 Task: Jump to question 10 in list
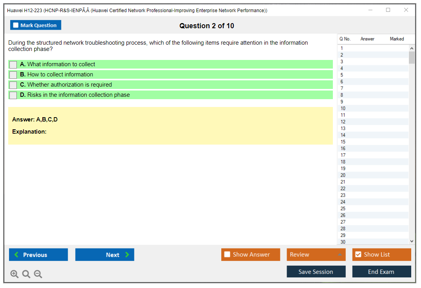tap(343, 109)
